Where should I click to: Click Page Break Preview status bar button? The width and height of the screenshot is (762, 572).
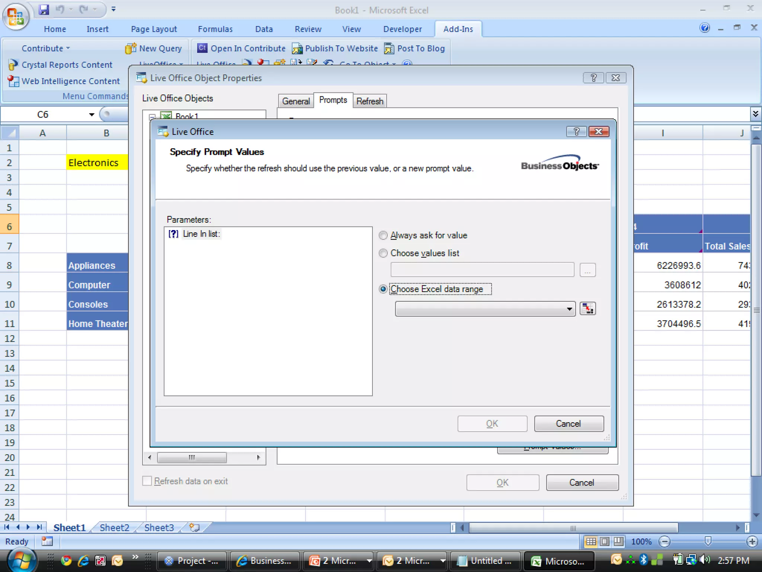tap(618, 541)
